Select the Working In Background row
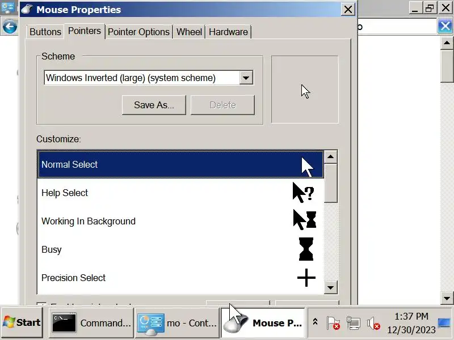 [x=180, y=221]
